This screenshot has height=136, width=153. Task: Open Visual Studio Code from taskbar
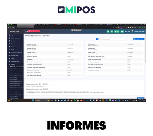[88, 100]
